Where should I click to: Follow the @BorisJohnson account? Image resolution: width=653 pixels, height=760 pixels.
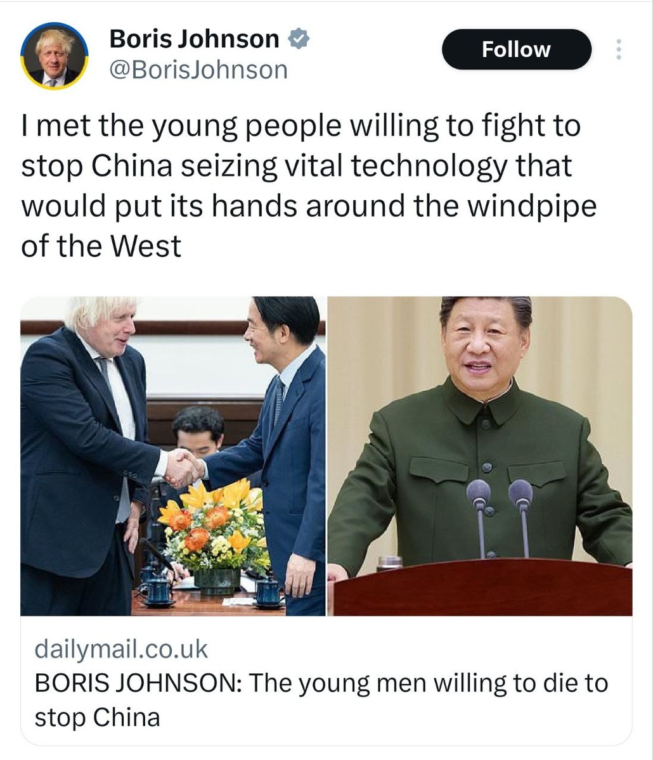pos(516,49)
